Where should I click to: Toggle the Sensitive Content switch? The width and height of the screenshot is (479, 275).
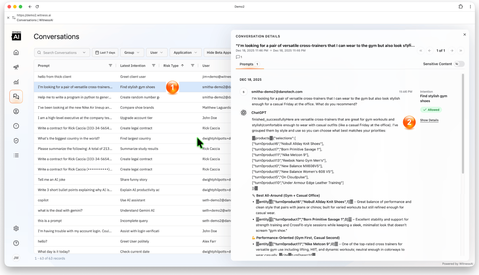[459, 64]
